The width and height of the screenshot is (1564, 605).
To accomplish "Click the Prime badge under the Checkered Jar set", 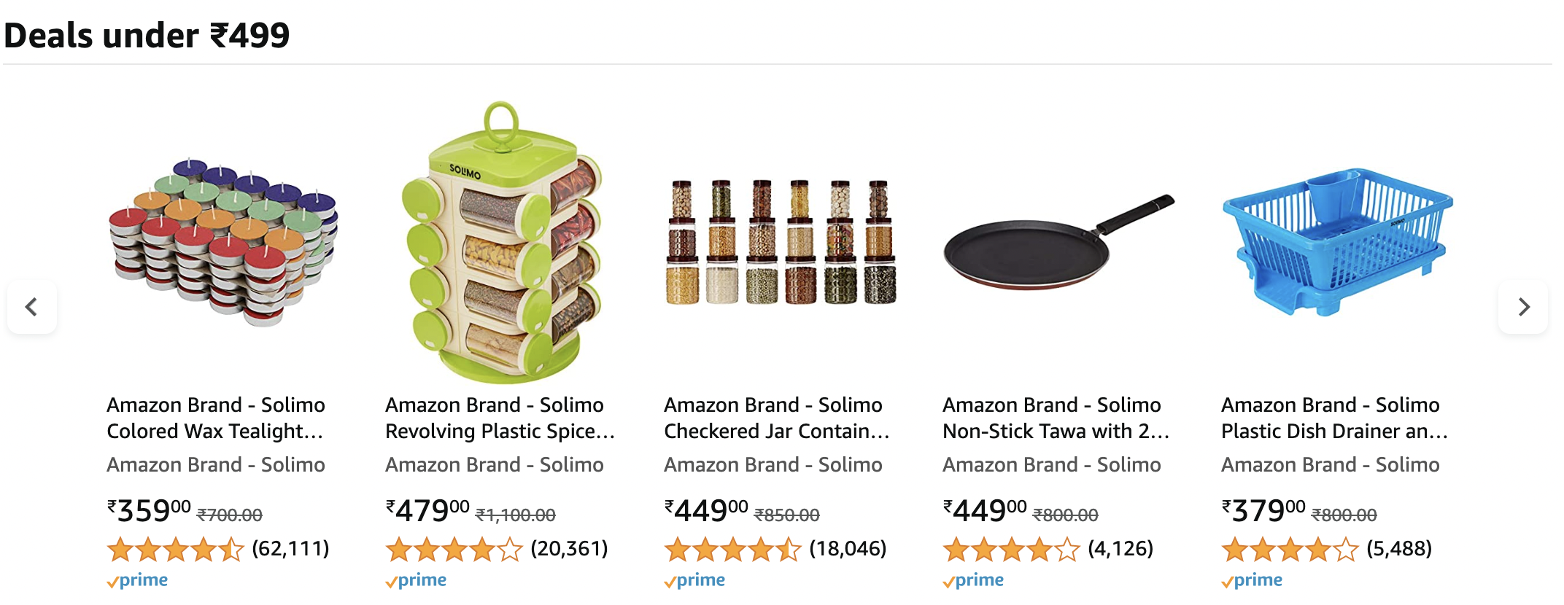I will tap(694, 580).
